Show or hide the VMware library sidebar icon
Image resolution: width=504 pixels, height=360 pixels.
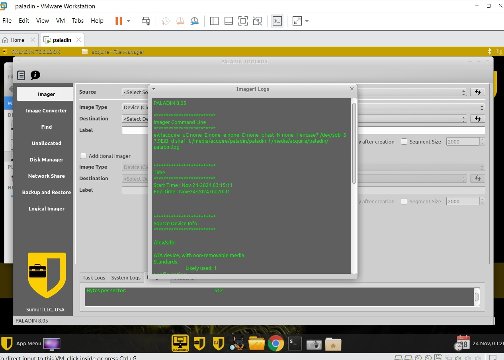coord(214,21)
